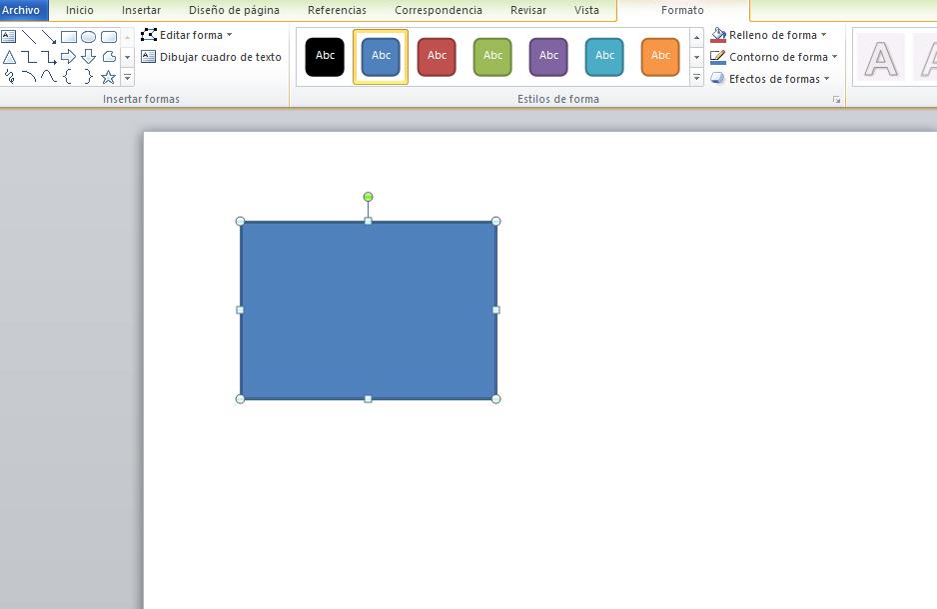Apply the orange Abc shape style
The height and width of the screenshot is (609, 937).
click(x=660, y=56)
